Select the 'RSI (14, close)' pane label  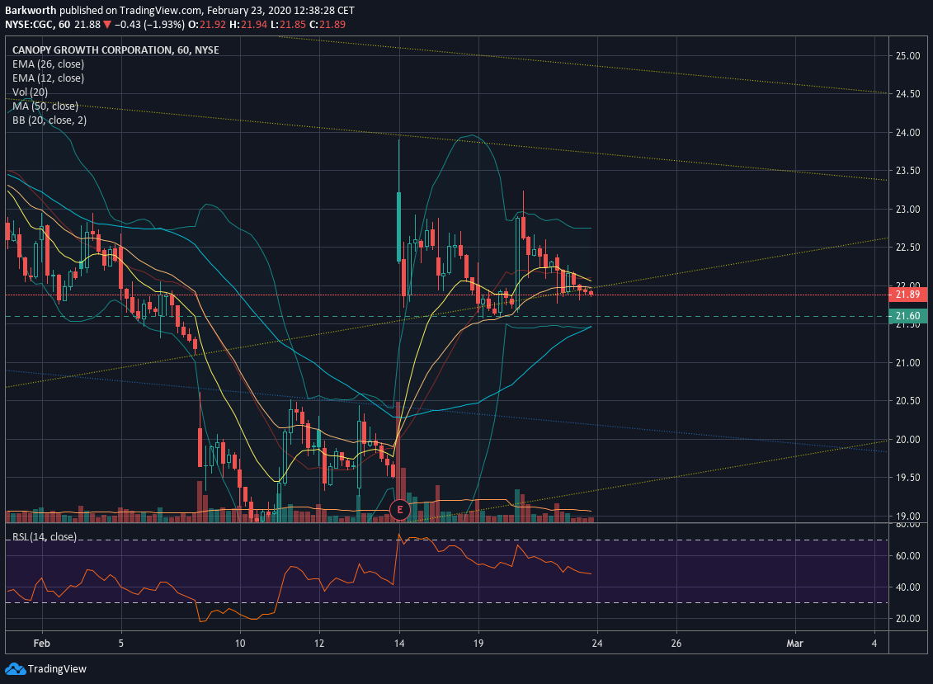45,537
